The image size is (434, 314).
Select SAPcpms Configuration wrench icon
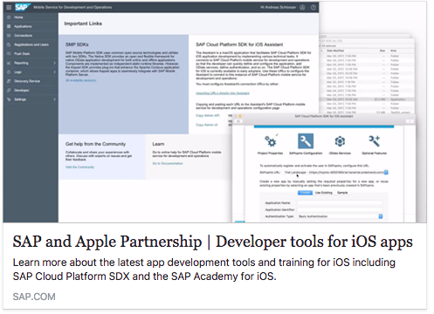306,141
